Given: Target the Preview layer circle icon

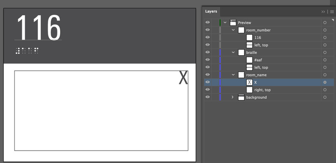Looking at the screenshot, I should coord(325,22).
